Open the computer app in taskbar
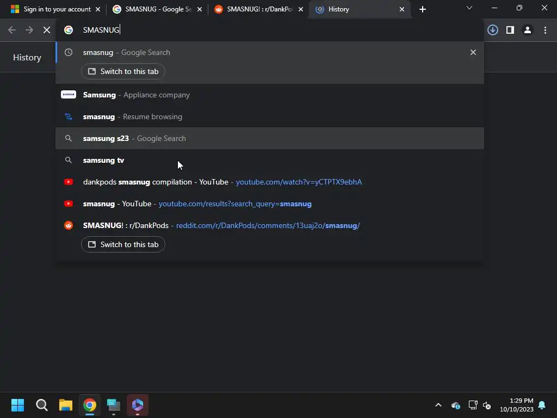This screenshot has width=557, height=418. coord(114,405)
